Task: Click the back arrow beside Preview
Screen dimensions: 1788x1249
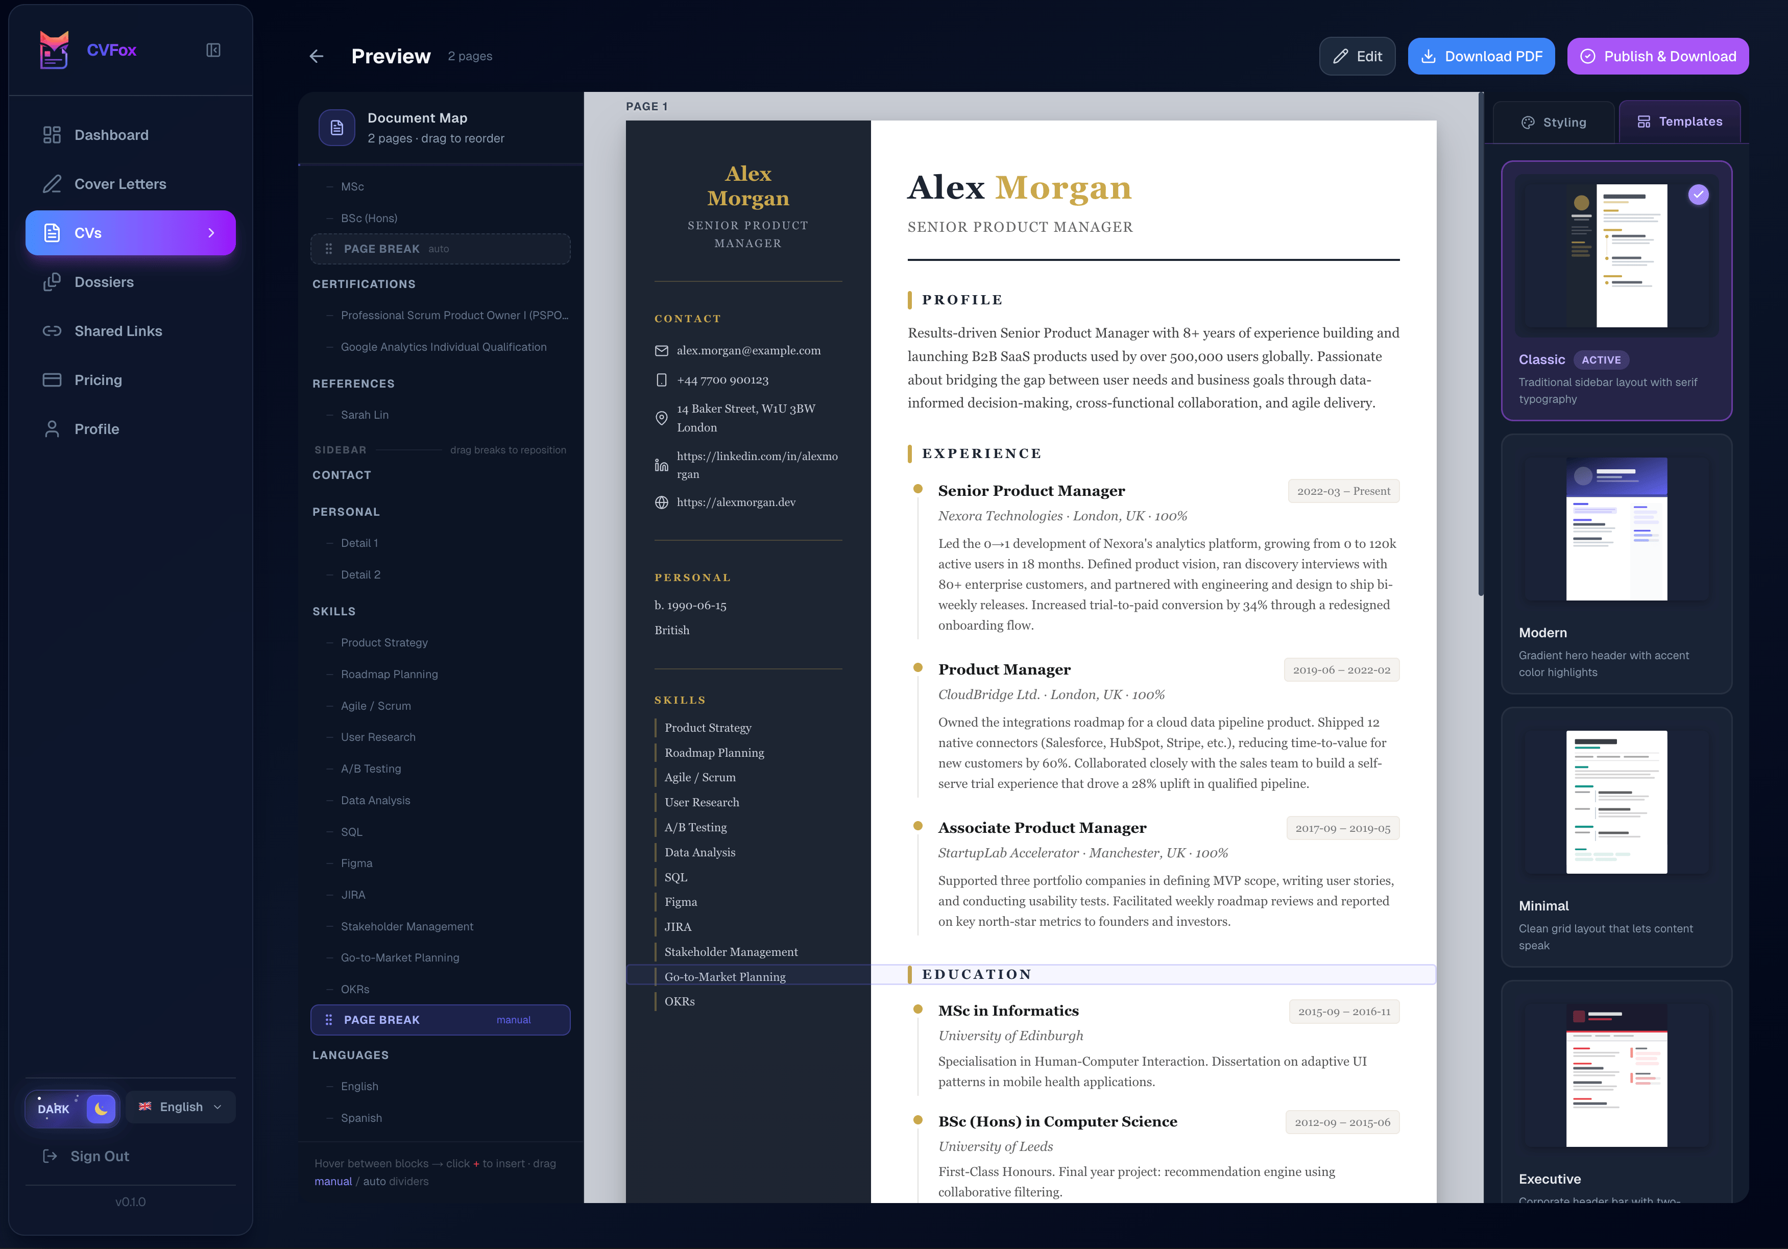Action: 316,55
